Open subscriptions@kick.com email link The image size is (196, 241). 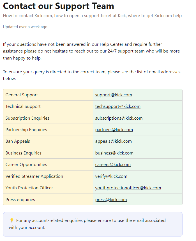(119, 118)
